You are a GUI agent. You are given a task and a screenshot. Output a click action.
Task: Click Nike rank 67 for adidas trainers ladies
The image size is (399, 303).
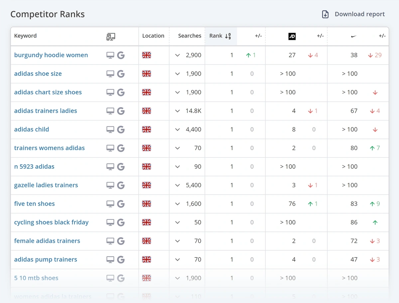[354, 111]
